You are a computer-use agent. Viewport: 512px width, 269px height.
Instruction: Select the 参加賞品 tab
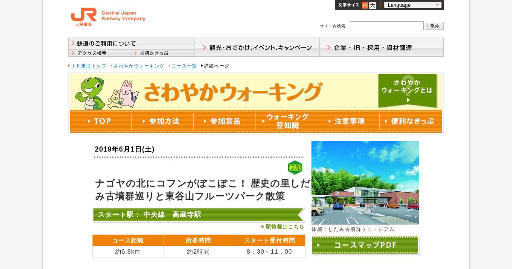coord(224,121)
